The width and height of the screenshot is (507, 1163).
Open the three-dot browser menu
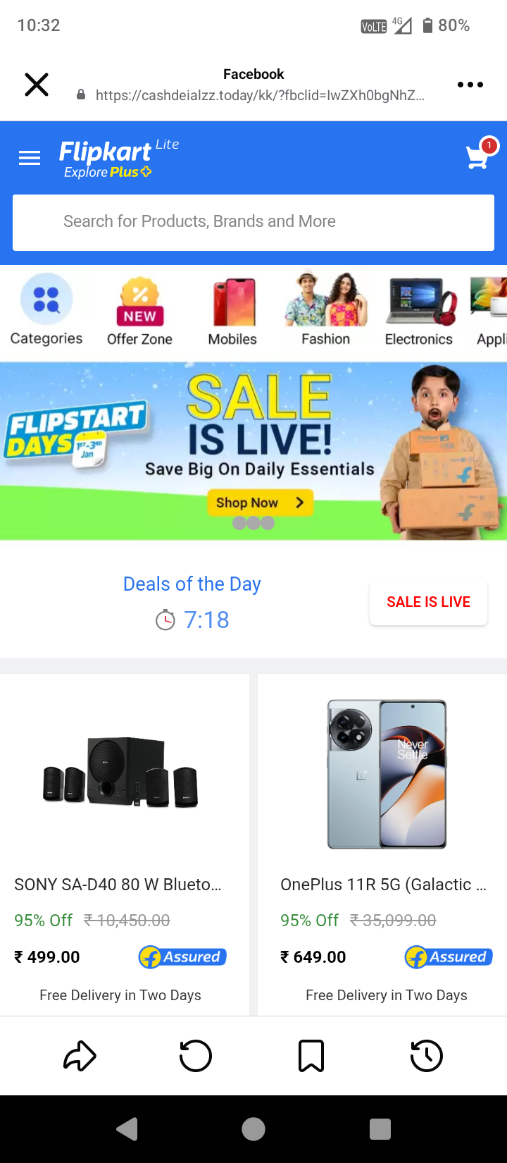point(470,85)
